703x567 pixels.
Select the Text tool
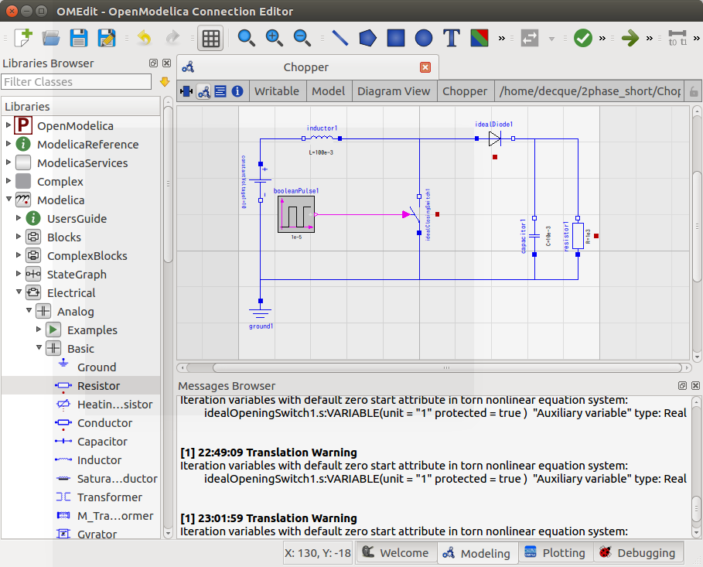(452, 38)
